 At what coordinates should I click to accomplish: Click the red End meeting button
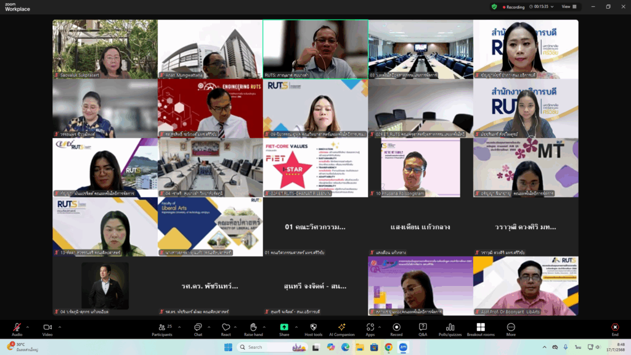[x=615, y=329]
